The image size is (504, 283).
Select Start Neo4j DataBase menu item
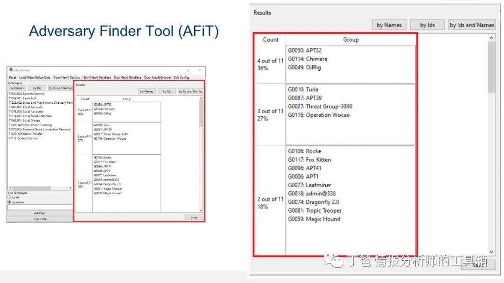97,78
